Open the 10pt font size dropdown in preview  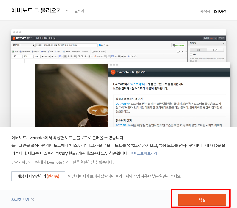(x=37, y=56)
